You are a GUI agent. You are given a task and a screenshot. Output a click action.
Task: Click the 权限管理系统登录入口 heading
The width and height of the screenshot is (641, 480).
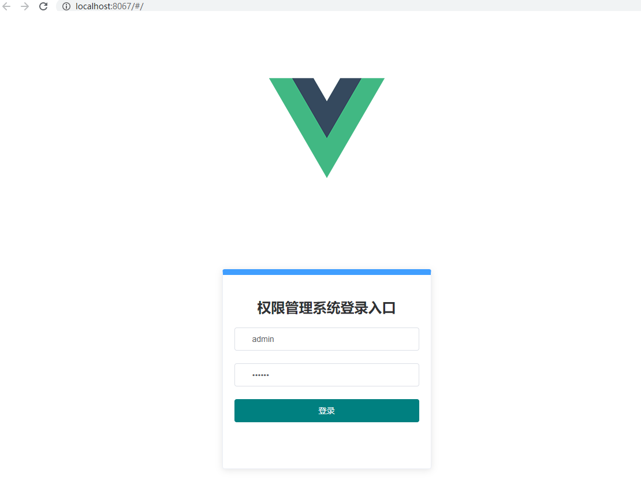click(327, 308)
